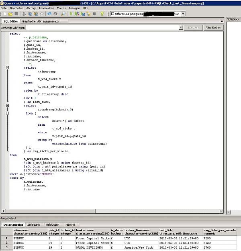Click the Notizblock panel title
The width and height of the screenshot is (241, 251).
point(233,19)
